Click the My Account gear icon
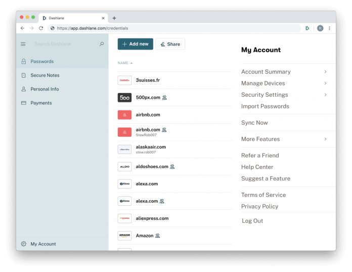This screenshot has width=352, height=272. coord(24,244)
